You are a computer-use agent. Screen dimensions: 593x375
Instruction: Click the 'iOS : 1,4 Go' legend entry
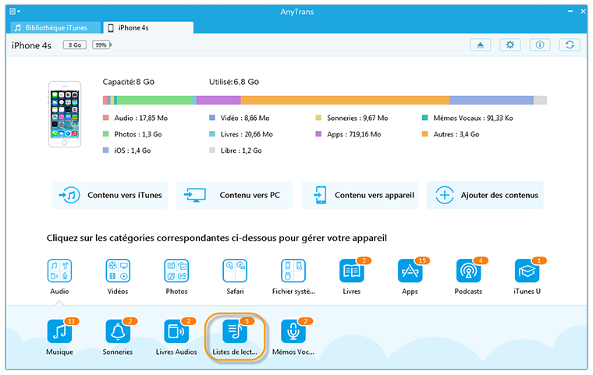[x=126, y=150]
